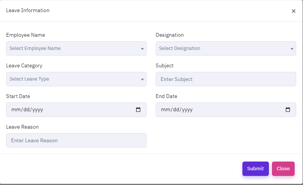Click the Designation dropdown arrow

pyautogui.click(x=292, y=49)
